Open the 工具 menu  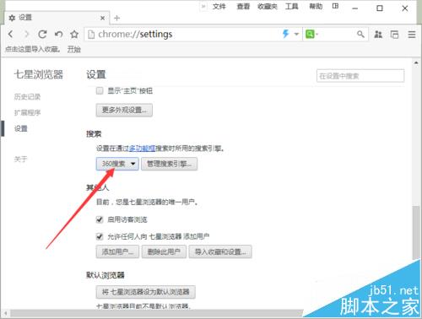click(x=292, y=6)
